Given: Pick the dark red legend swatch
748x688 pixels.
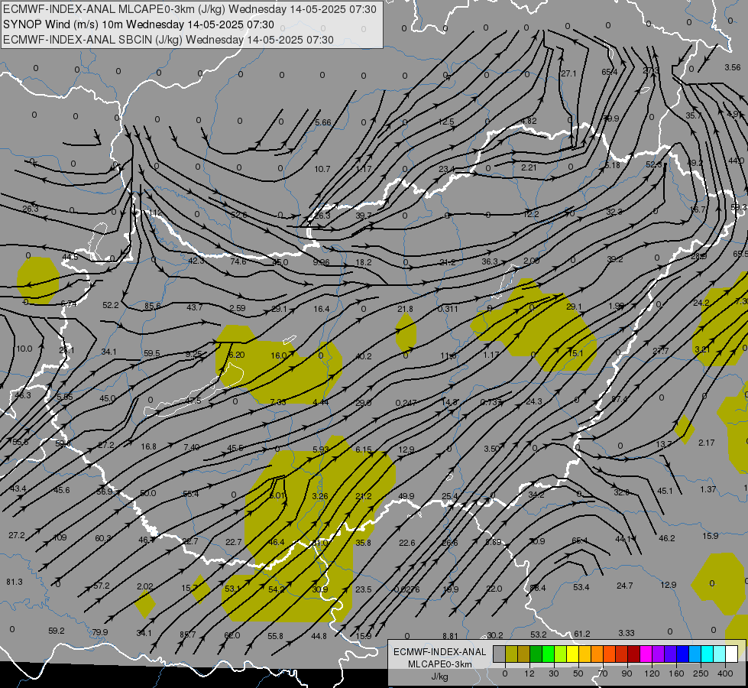Looking at the screenshot, I should [633, 654].
